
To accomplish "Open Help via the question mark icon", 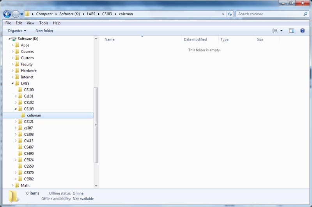I will 302,31.
